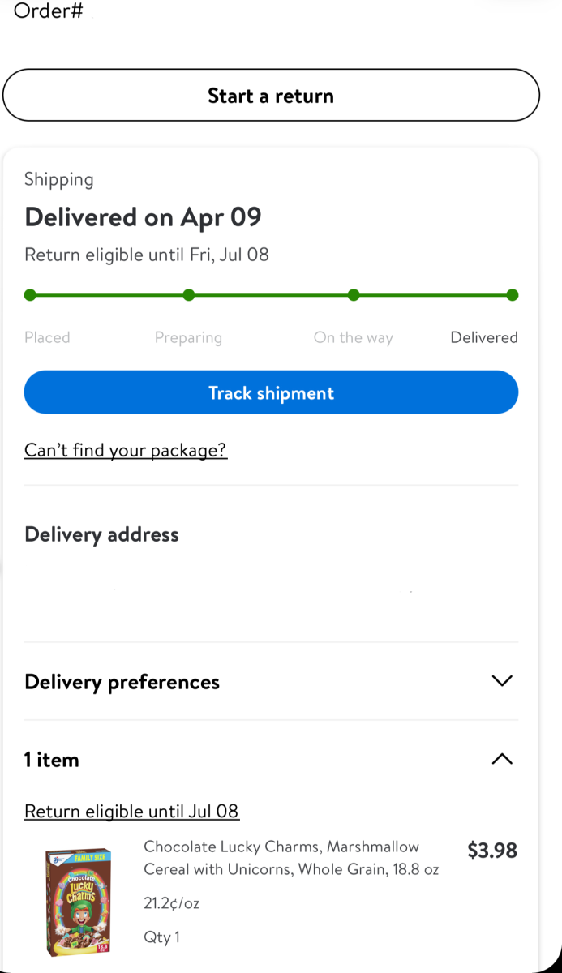Viewport: 562px width, 973px height.
Task: Expand Delivery preferences using the down chevron
Action: (502, 681)
